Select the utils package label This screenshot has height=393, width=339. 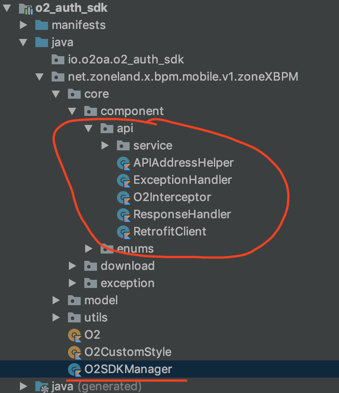(x=96, y=317)
